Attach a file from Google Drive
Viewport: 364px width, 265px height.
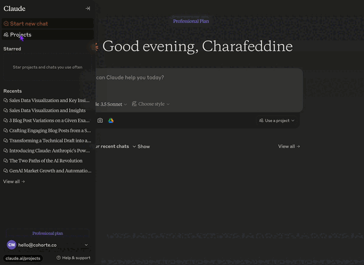(x=111, y=121)
